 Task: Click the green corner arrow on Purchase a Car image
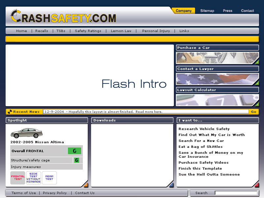click(x=257, y=62)
